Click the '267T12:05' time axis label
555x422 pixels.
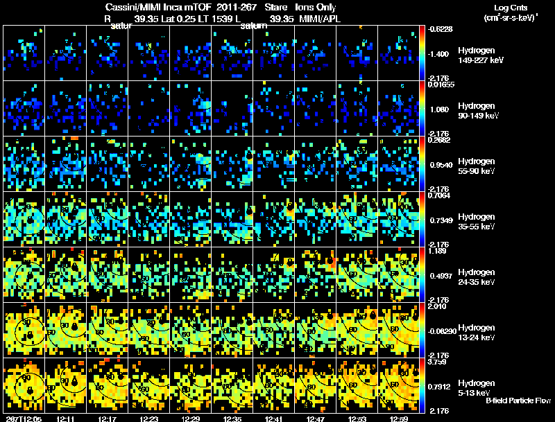(x=24, y=419)
